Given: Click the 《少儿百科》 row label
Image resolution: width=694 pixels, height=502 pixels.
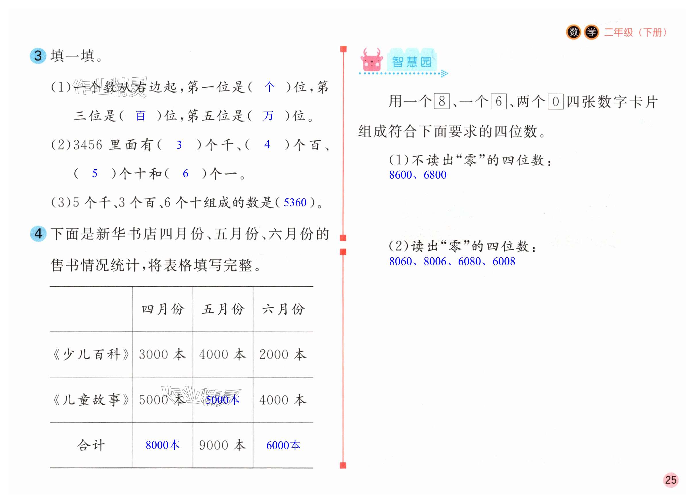Looking at the screenshot, I should (x=91, y=355).
